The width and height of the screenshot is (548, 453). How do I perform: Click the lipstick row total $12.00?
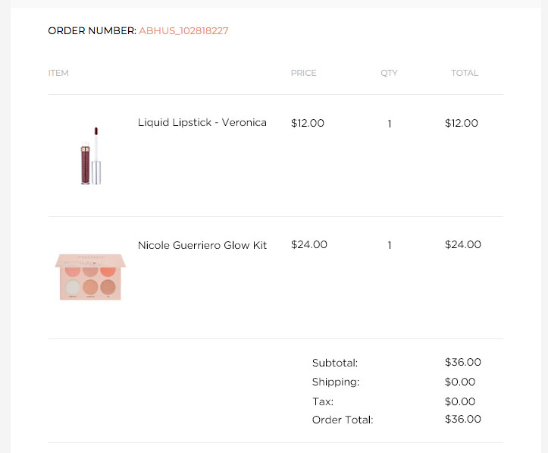(462, 123)
